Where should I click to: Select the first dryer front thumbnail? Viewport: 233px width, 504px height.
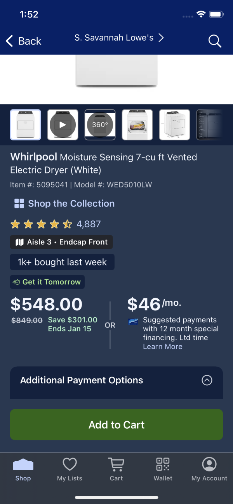[x=25, y=125]
